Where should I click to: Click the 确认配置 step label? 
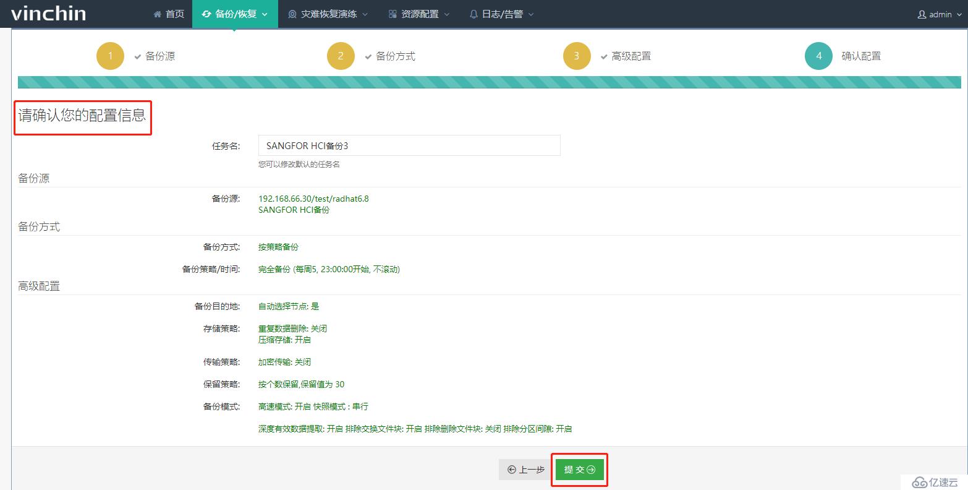[861, 56]
